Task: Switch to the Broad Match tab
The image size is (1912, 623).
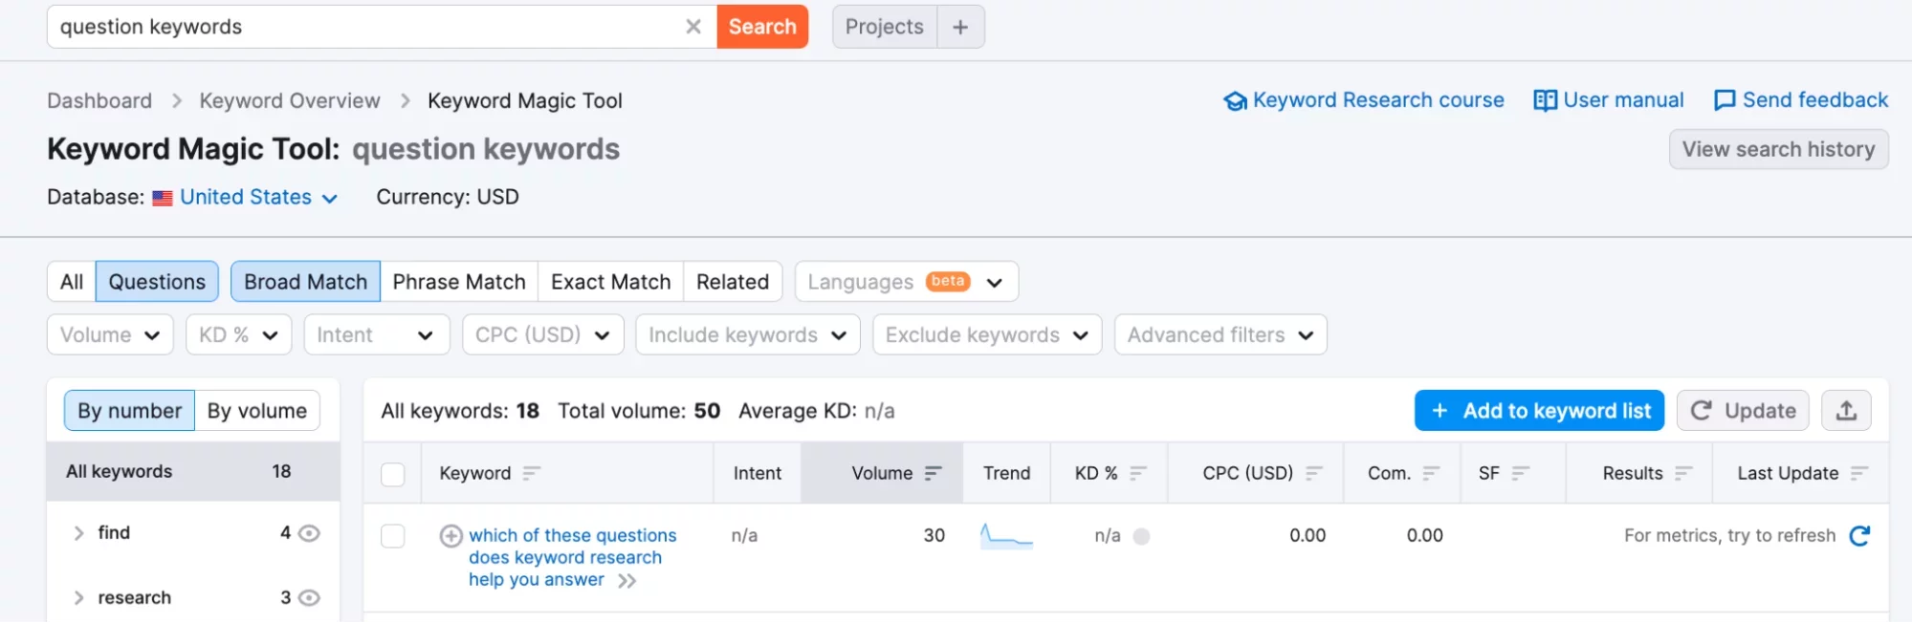Action: click(x=305, y=282)
